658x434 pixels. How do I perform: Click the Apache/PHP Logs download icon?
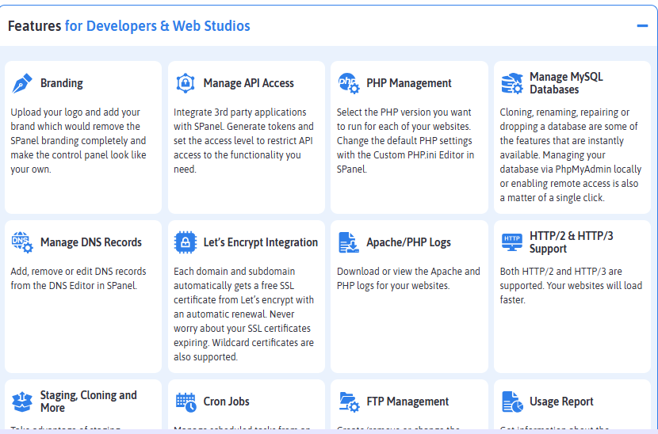[x=349, y=242]
